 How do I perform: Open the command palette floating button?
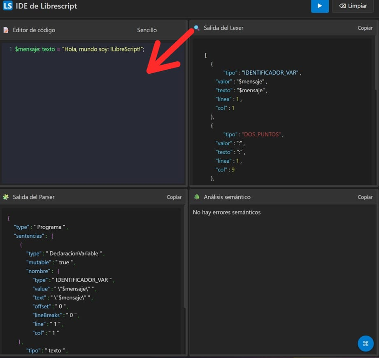click(365, 343)
